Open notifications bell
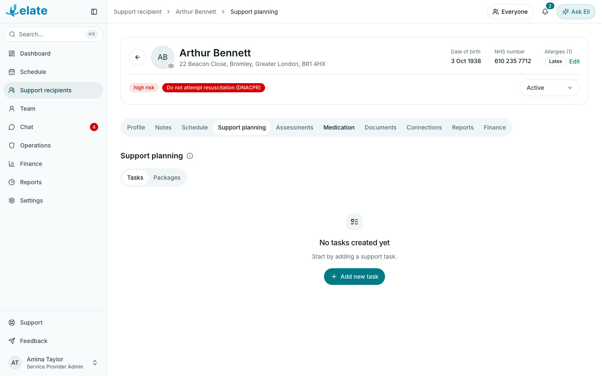 [545, 12]
